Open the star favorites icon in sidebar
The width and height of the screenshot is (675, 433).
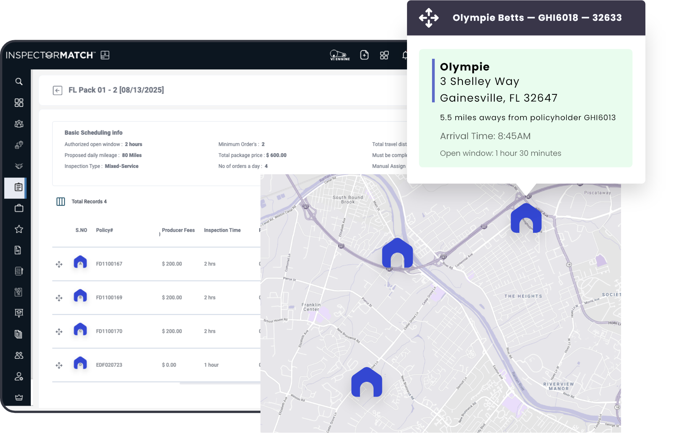click(x=19, y=229)
